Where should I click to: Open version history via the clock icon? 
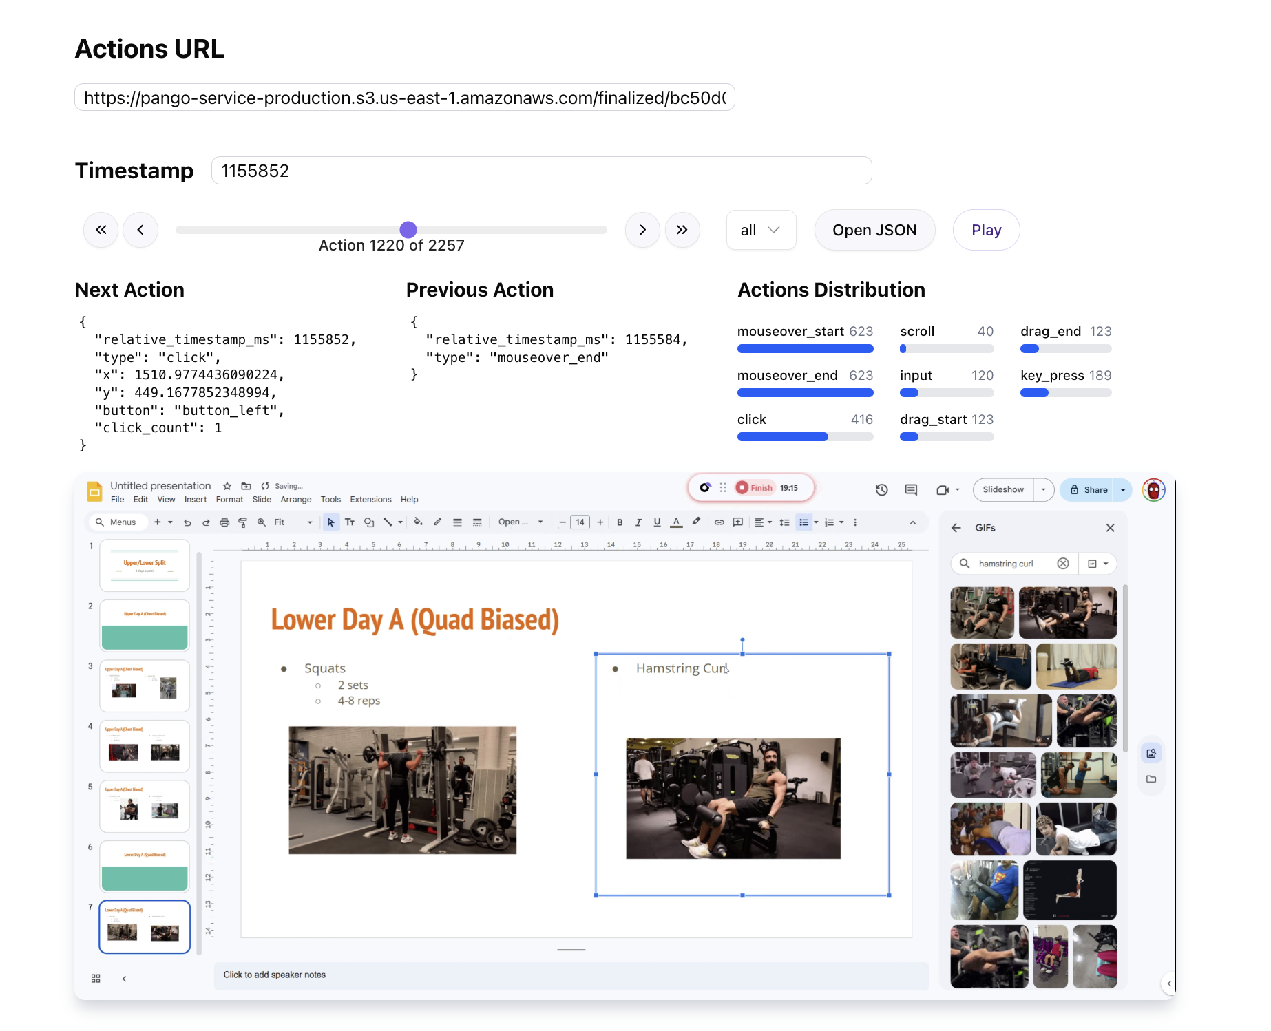(882, 489)
